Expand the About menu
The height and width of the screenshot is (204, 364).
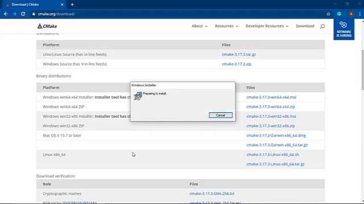200,26
